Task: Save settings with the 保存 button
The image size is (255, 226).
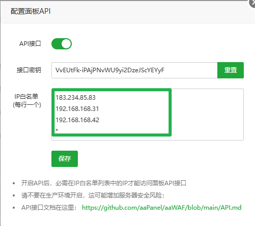Action: pyautogui.click(x=65, y=159)
